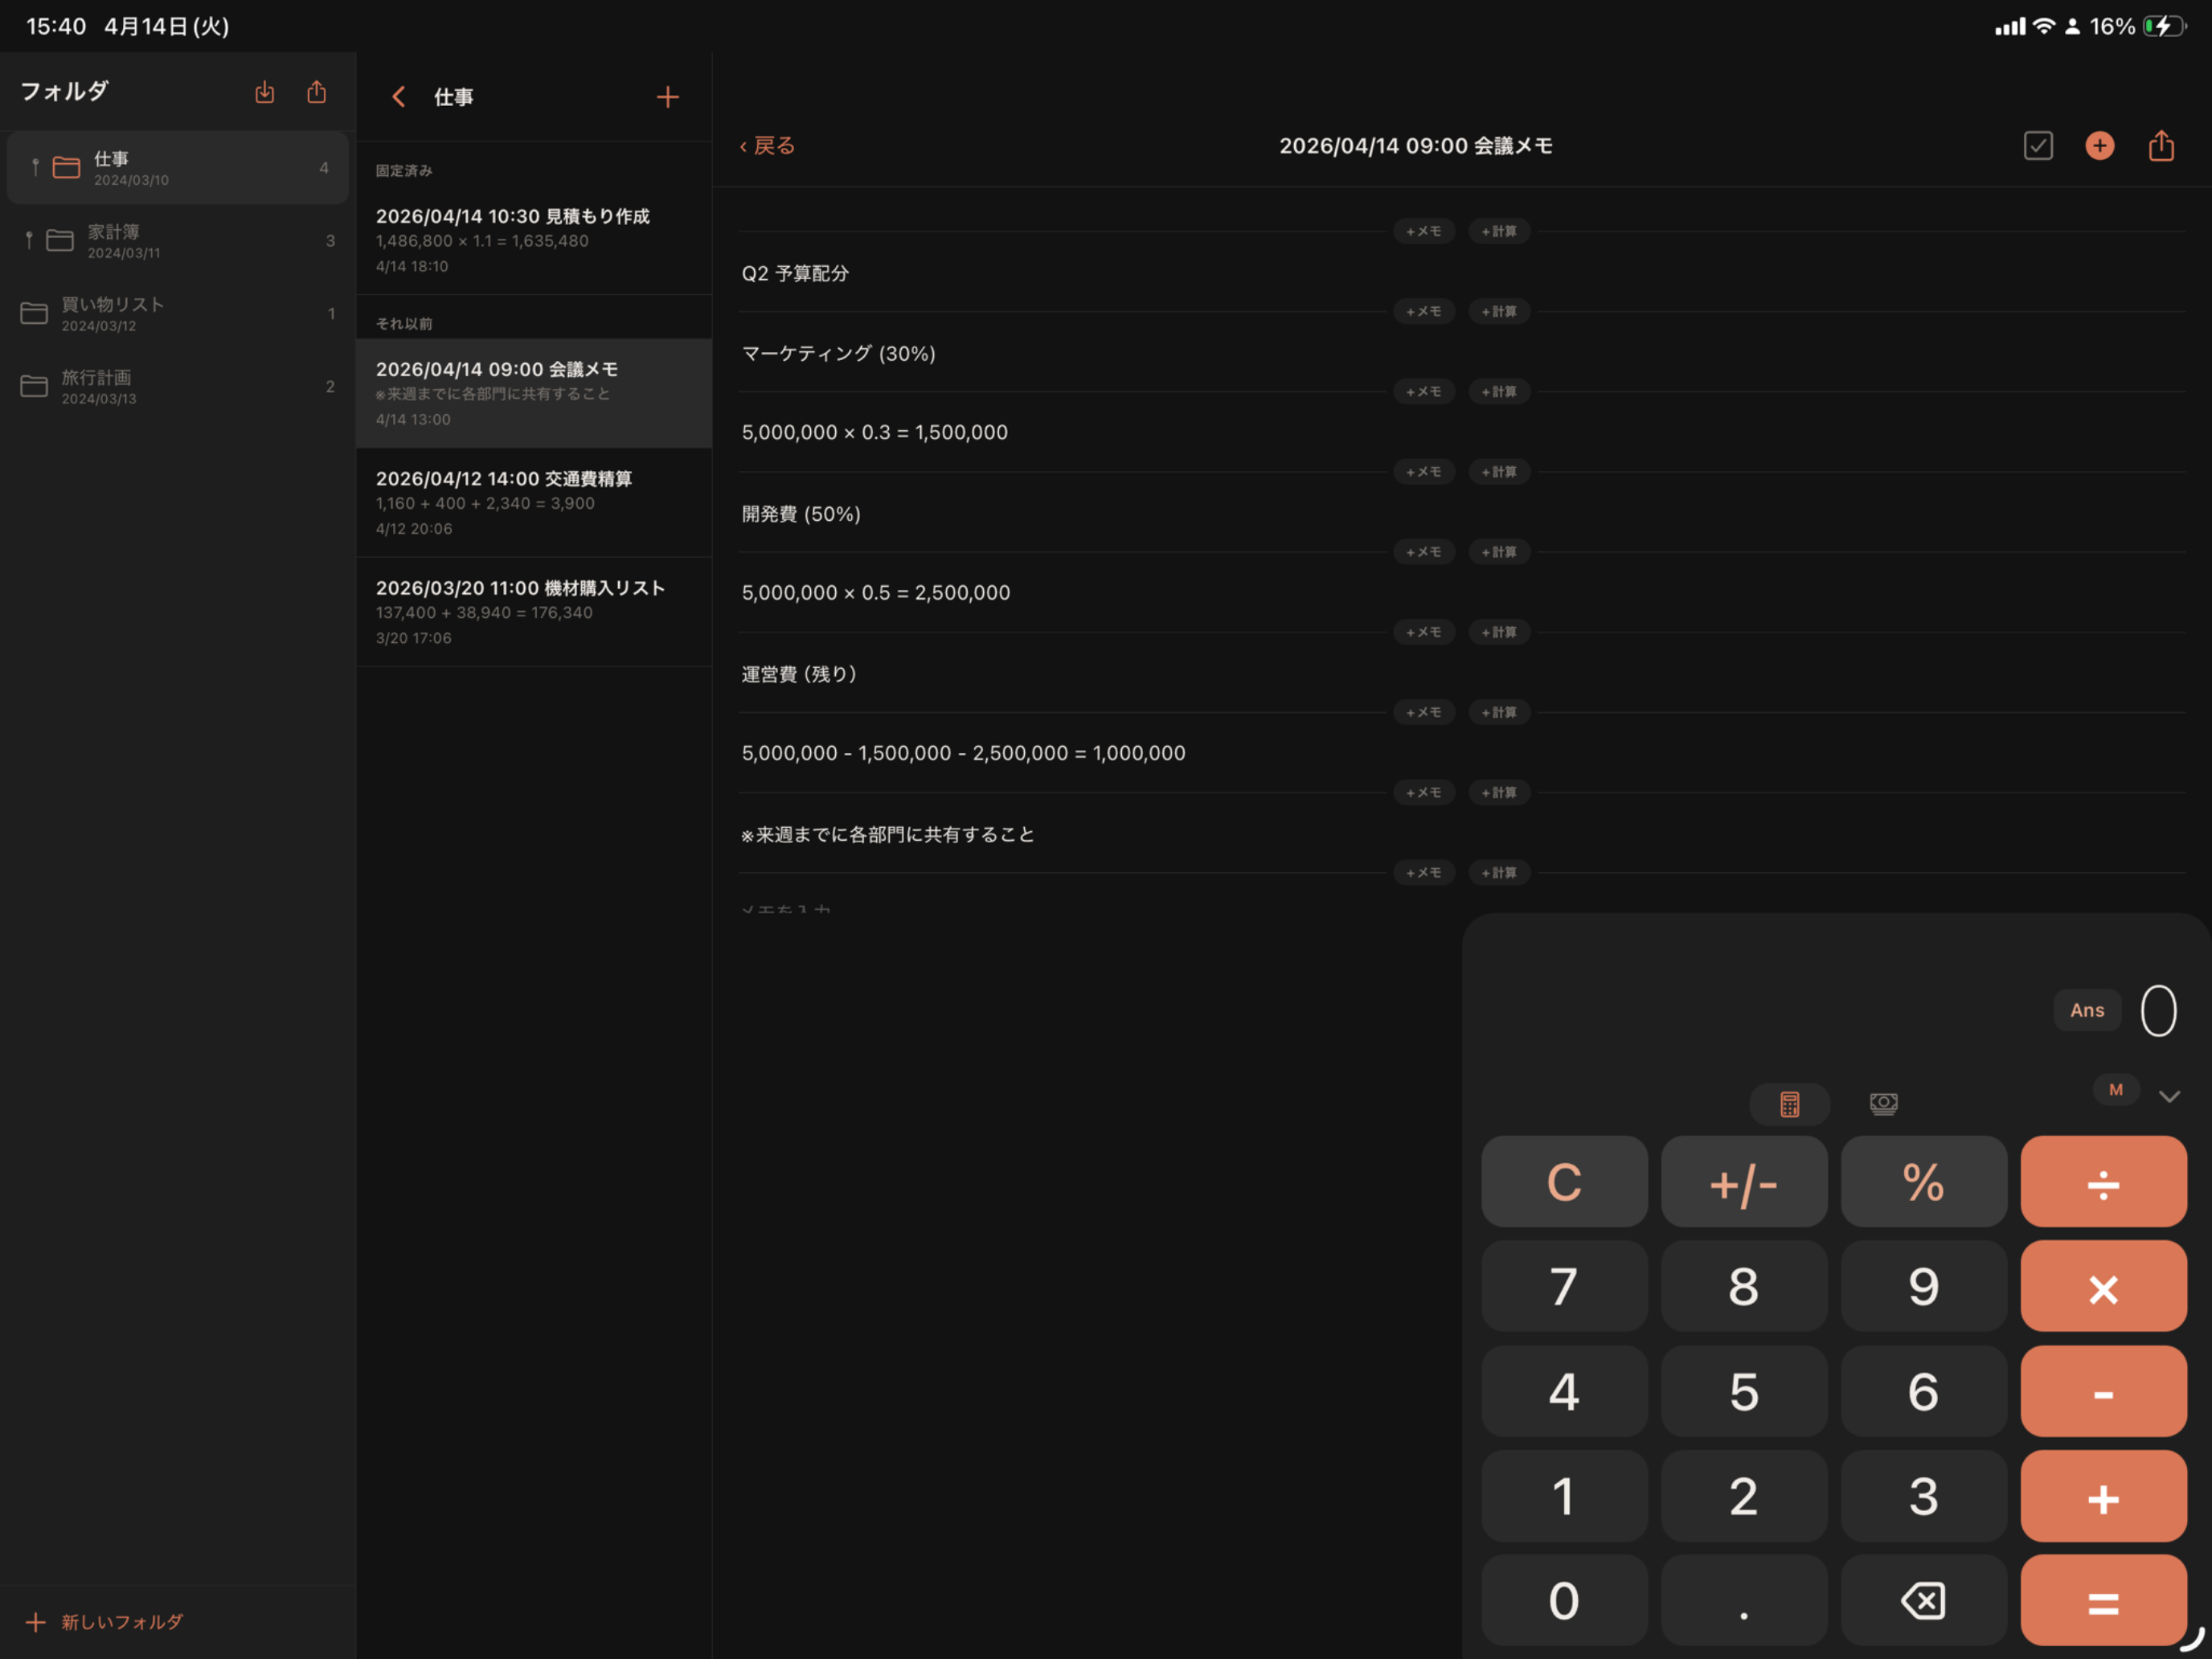2212x1659 pixels.
Task: Open the 旅行計画 folder
Action: tap(178, 387)
